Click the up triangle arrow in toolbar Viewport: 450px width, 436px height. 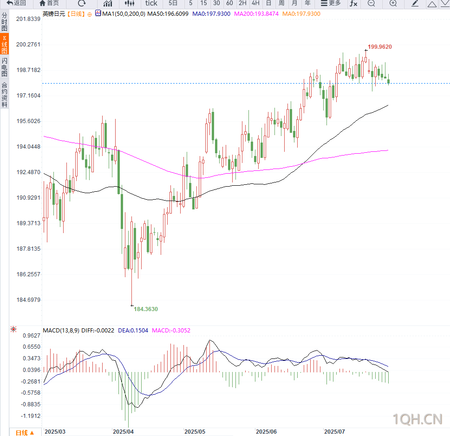pyautogui.click(x=432, y=4)
